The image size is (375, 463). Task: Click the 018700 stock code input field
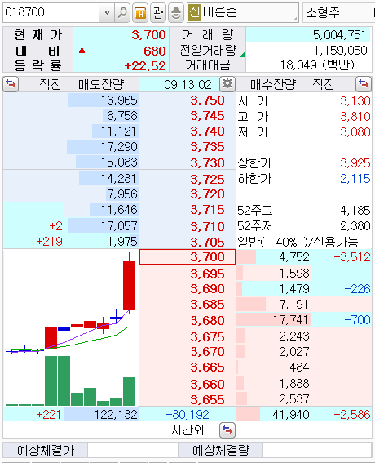(x=51, y=13)
